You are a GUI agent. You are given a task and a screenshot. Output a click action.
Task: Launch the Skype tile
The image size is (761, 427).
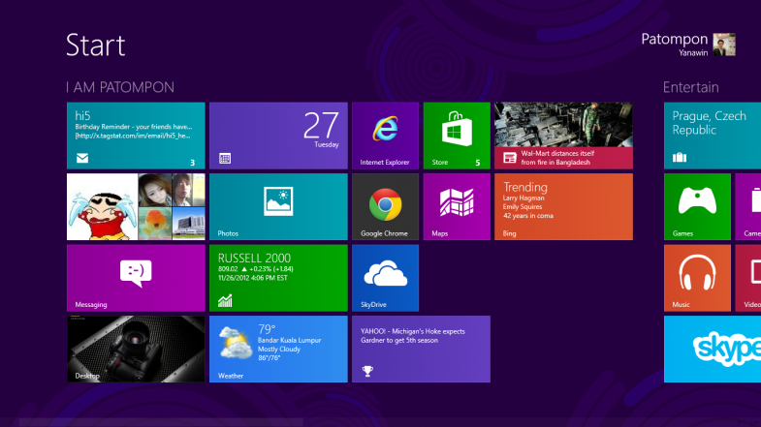point(713,349)
